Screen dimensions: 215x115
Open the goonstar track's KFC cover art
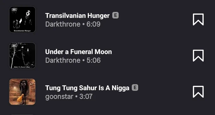click(22, 92)
